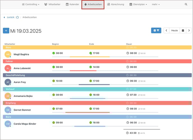
Task: Click Aaron Frey's AF avatar
Action: (8, 82)
